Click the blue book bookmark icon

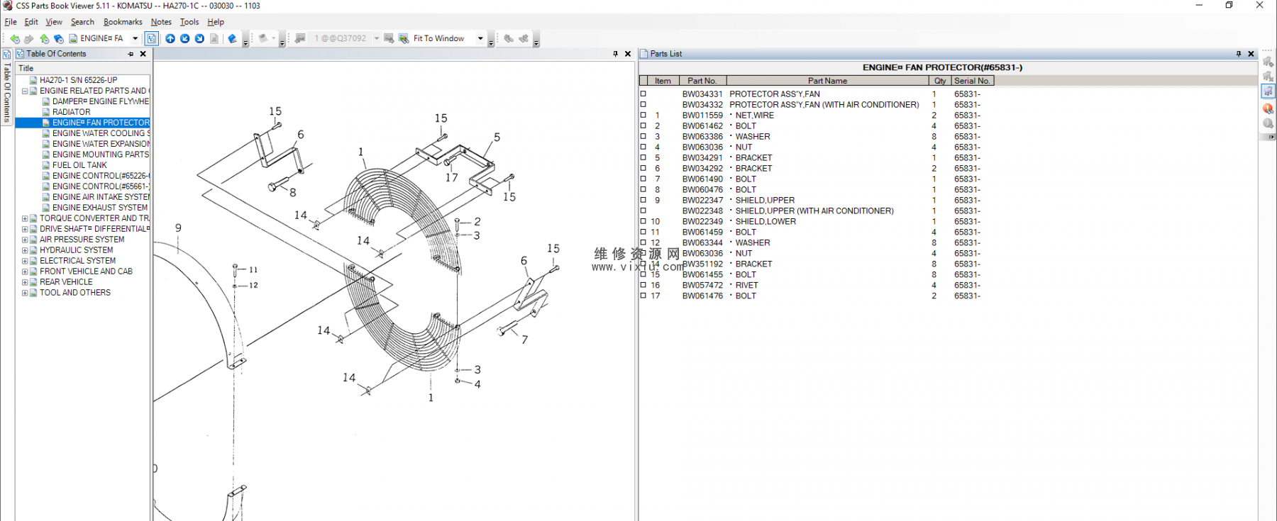232,38
